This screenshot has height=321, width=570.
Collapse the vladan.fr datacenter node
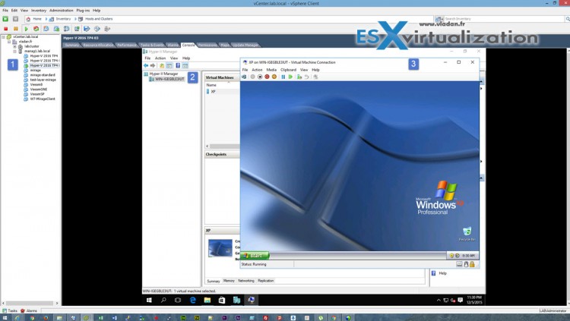pos(9,42)
